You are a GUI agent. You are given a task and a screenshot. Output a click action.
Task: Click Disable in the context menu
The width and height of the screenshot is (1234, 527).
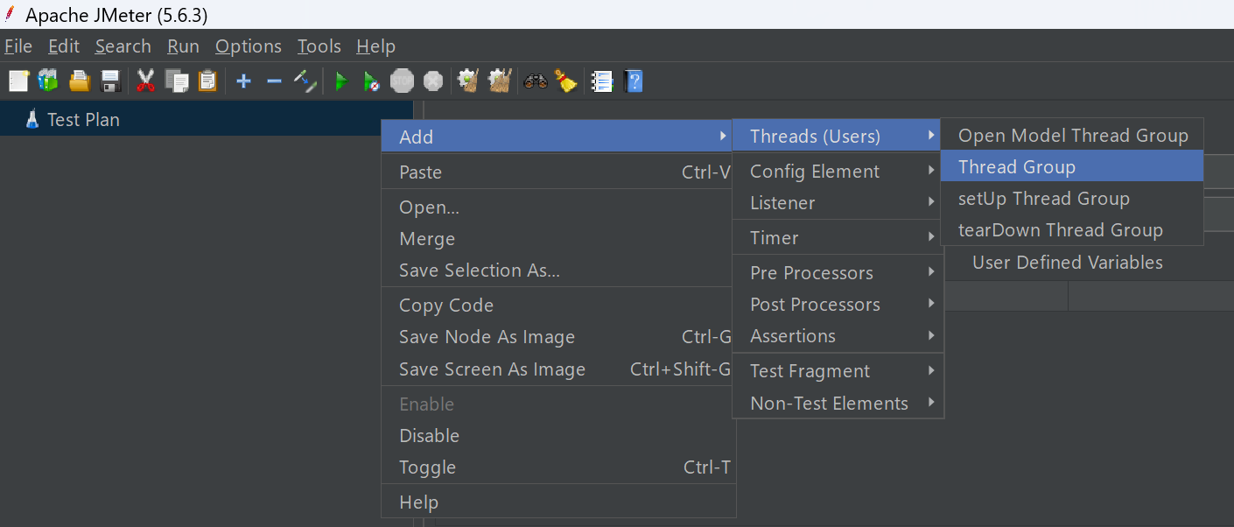[x=558, y=436]
